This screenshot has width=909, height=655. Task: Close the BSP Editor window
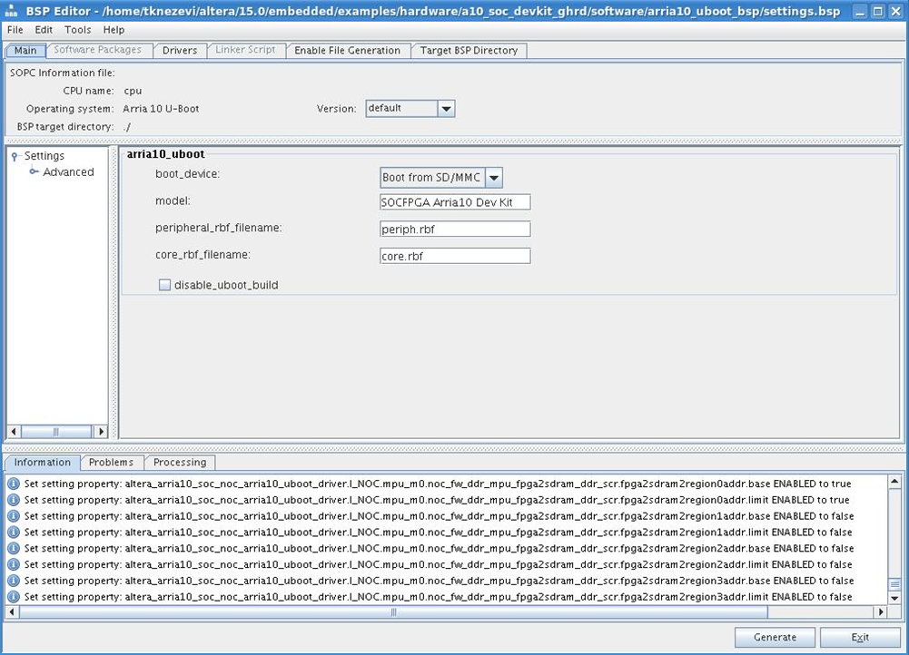pos(896,11)
